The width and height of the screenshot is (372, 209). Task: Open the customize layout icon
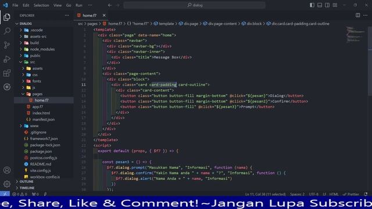(335, 5)
